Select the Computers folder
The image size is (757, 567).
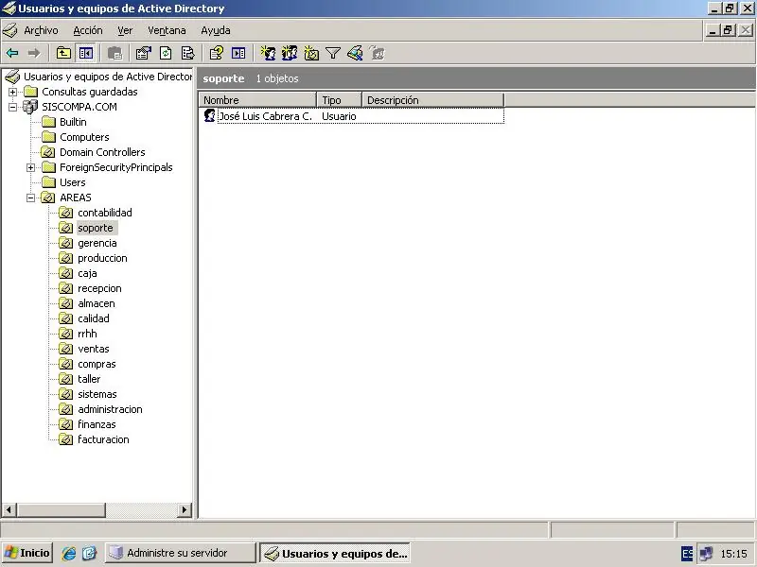(84, 137)
